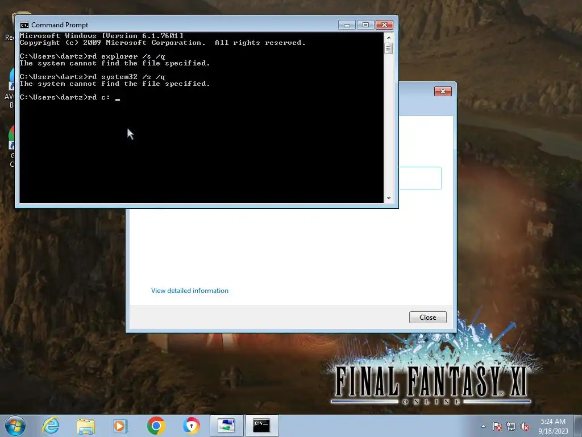Click the Command Prompt scroll down arrow
Viewport: 582px width, 437px height.
tap(389, 199)
